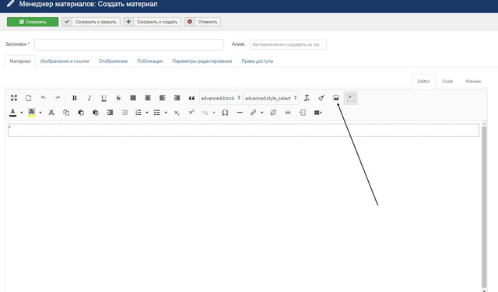498x292 pixels.
Task: Insert a hyperlink
Action: [x=253, y=113]
